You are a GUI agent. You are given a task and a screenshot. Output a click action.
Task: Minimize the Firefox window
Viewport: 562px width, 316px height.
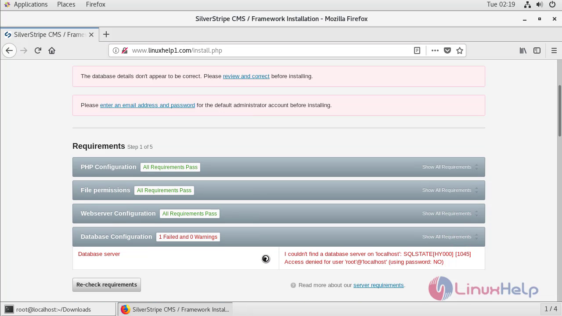pyautogui.click(x=525, y=19)
